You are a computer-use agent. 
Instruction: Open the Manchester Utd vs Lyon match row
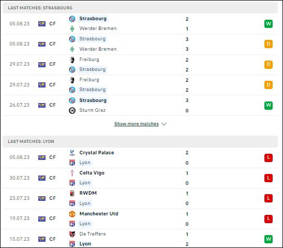(140, 219)
